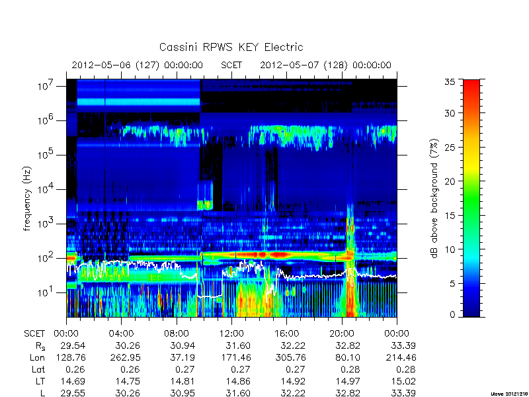
Task: Click the Lat row label
Action: coord(38,370)
